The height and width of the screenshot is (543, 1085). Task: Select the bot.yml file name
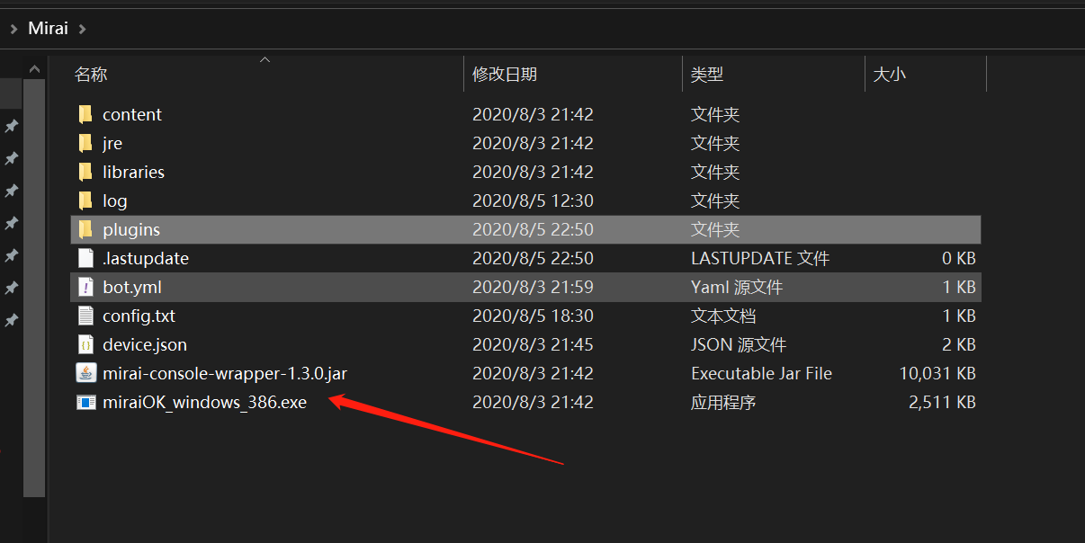132,287
